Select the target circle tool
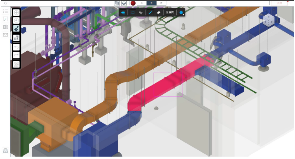295x159 pixels. 16,21
